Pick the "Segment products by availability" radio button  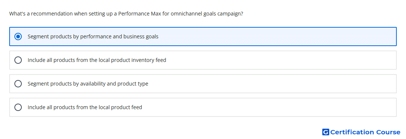click(x=18, y=84)
